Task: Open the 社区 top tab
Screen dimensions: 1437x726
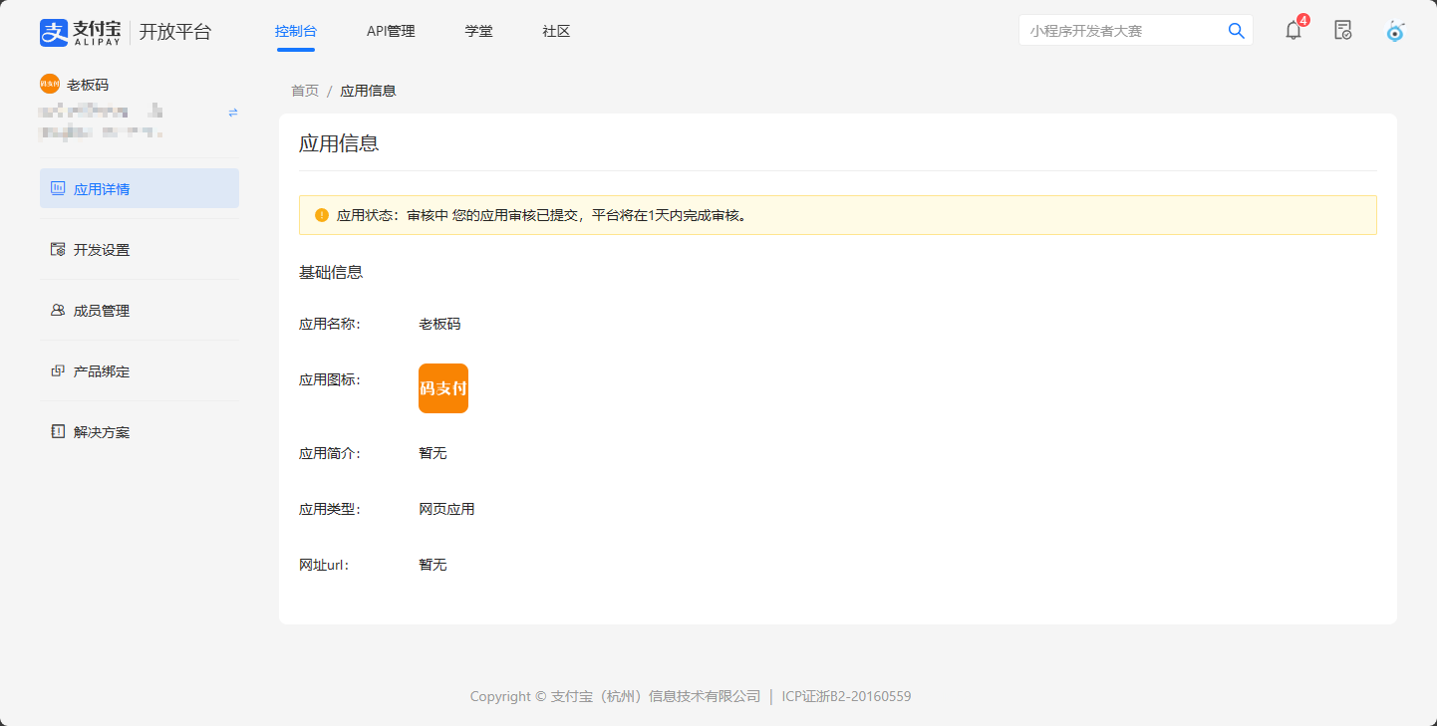Action: coord(556,31)
